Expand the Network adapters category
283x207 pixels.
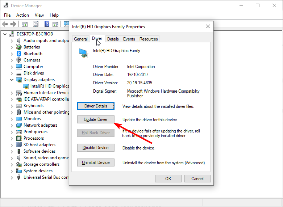coord(12,125)
